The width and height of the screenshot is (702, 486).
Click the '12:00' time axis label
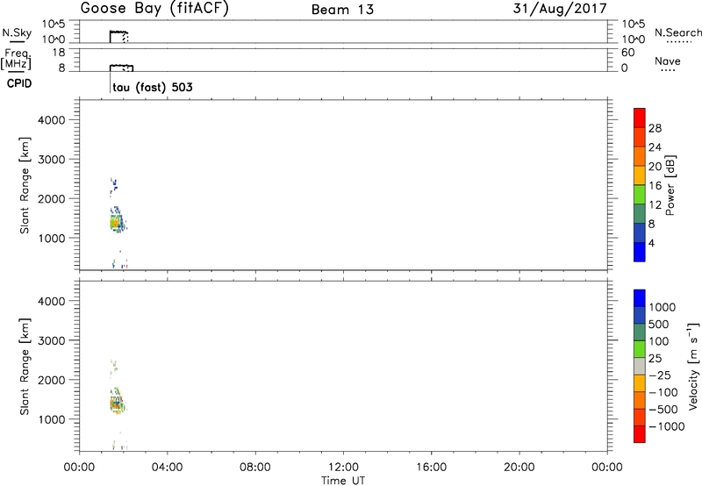pyautogui.click(x=343, y=468)
